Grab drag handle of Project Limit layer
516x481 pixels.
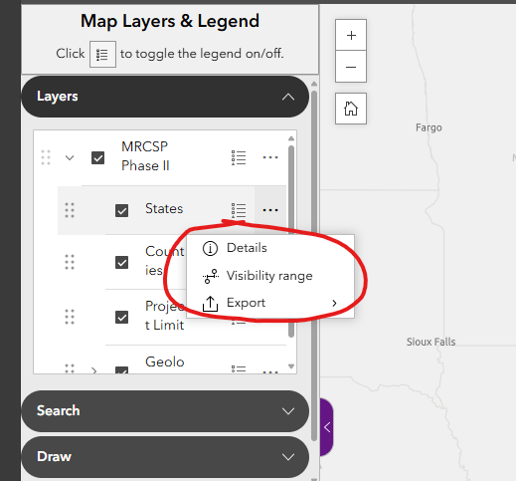point(70,317)
